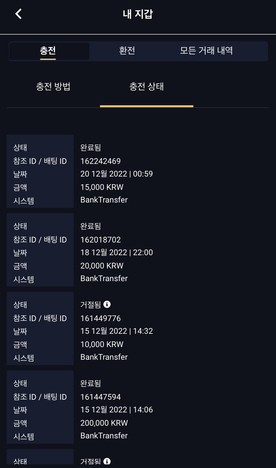Click info icon beside 거절됨 for deposit 161449776

107,304
